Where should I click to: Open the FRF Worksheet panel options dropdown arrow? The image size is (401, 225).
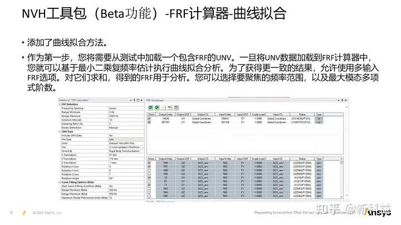339,100
